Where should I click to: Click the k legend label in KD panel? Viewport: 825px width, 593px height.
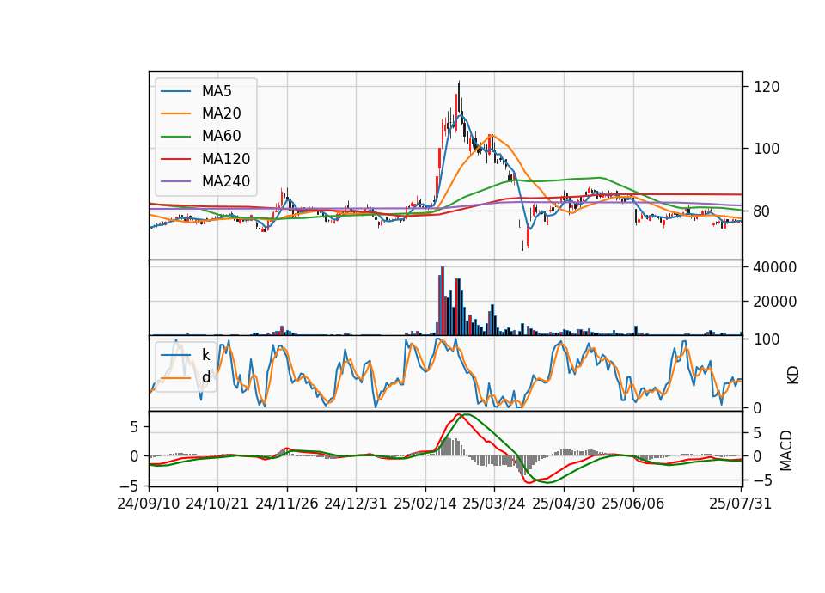click(x=205, y=355)
